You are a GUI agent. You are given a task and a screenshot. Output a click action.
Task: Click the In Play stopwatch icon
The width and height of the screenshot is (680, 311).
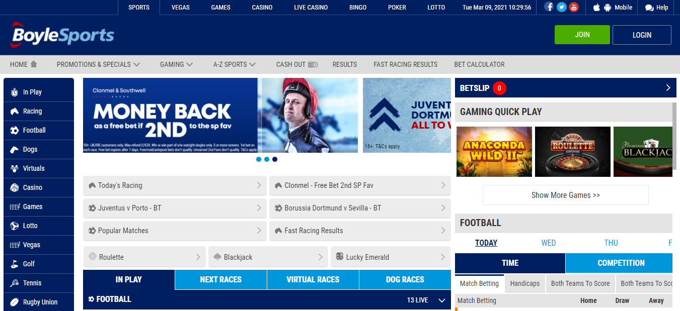(14, 92)
